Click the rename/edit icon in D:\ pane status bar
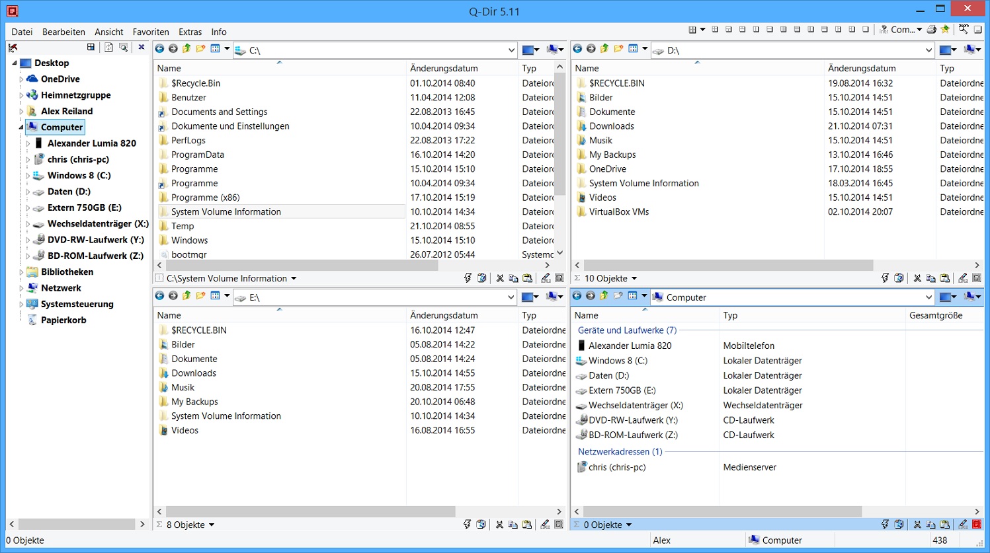The height and width of the screenshot is (553, 990). 963,279
